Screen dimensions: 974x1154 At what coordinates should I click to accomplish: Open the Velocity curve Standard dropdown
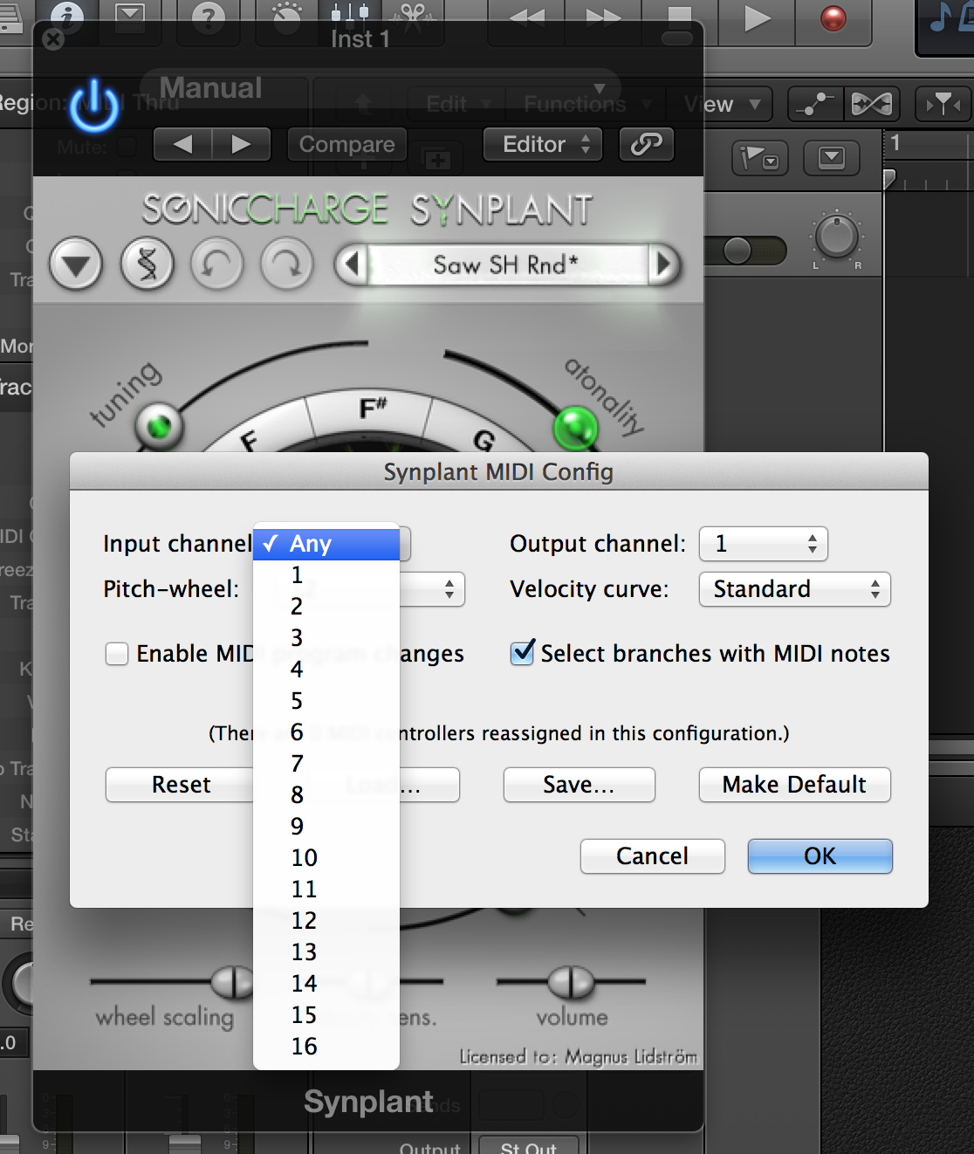pos(794,589)
